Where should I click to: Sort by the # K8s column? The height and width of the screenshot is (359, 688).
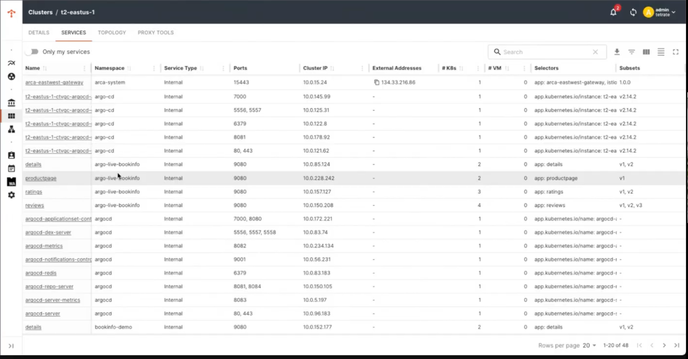click(461, 68)
